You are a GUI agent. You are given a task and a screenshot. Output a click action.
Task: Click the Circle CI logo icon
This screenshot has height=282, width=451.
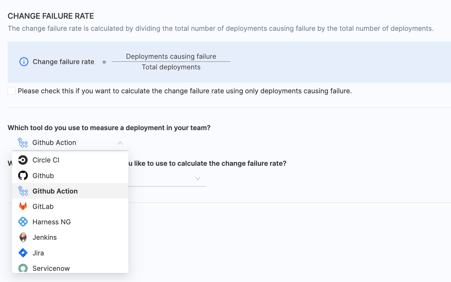click(23, 160)
